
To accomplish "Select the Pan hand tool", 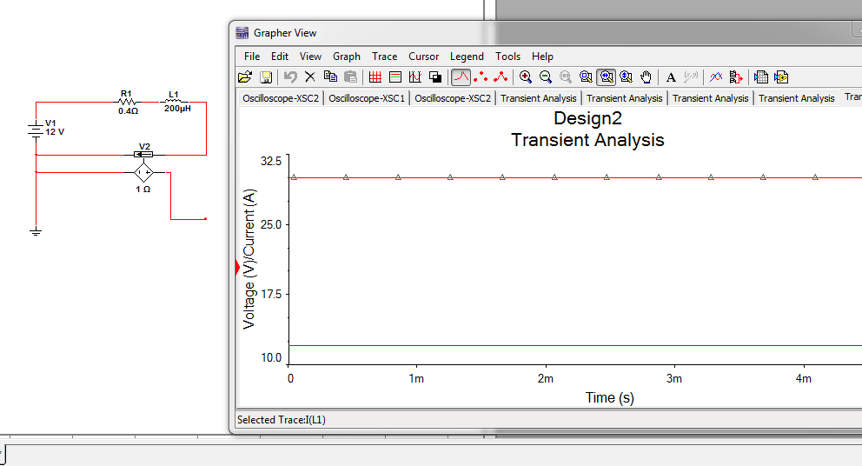I will (x=646, y=77).
